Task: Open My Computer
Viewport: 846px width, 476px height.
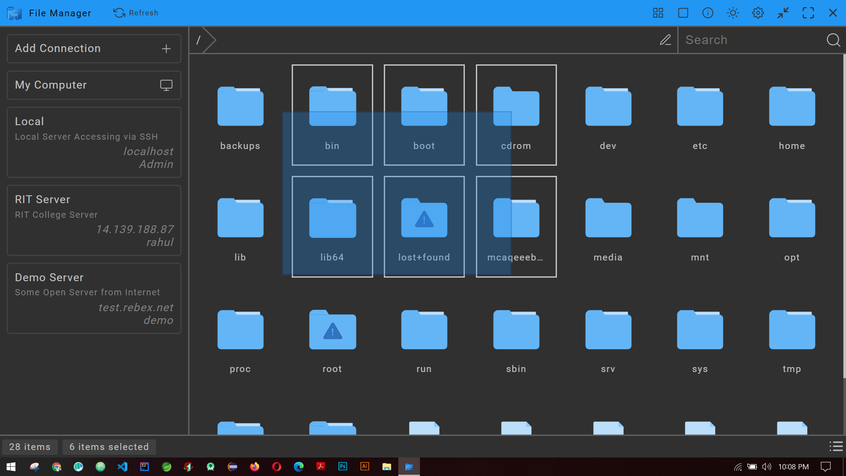Action: click(93, 85)
